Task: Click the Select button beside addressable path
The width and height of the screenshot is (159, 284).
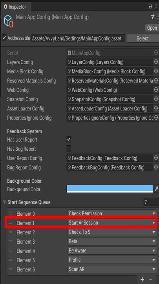Action: [143, 38]
